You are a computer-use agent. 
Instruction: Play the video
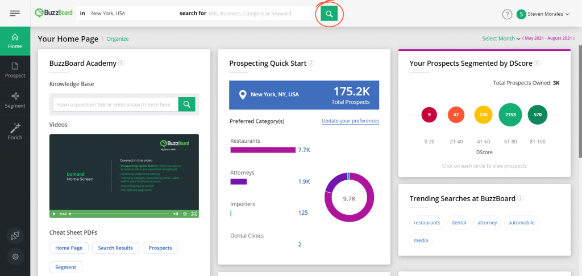point(54,214)
